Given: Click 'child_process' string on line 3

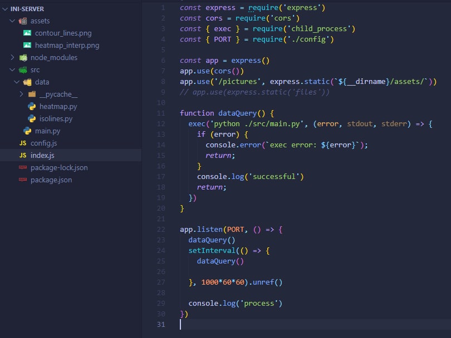Looking at the screenshot, I should click(x=319, y=29).
